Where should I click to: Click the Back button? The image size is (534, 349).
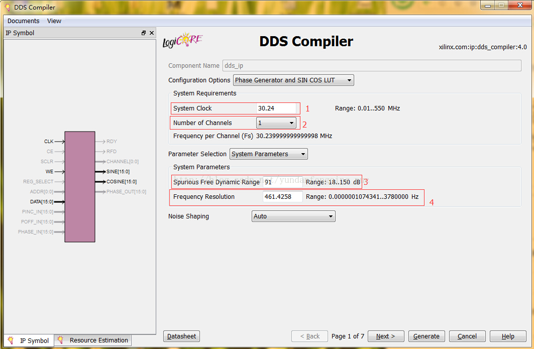[309, 336]
